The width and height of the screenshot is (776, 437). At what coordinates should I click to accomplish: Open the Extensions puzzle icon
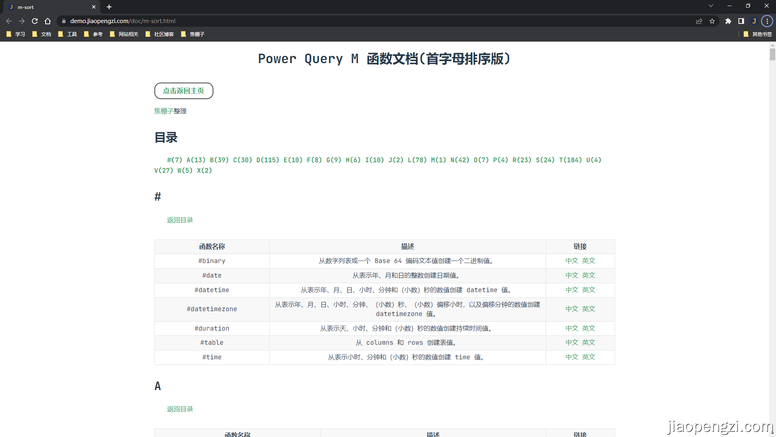coord(728,21)
